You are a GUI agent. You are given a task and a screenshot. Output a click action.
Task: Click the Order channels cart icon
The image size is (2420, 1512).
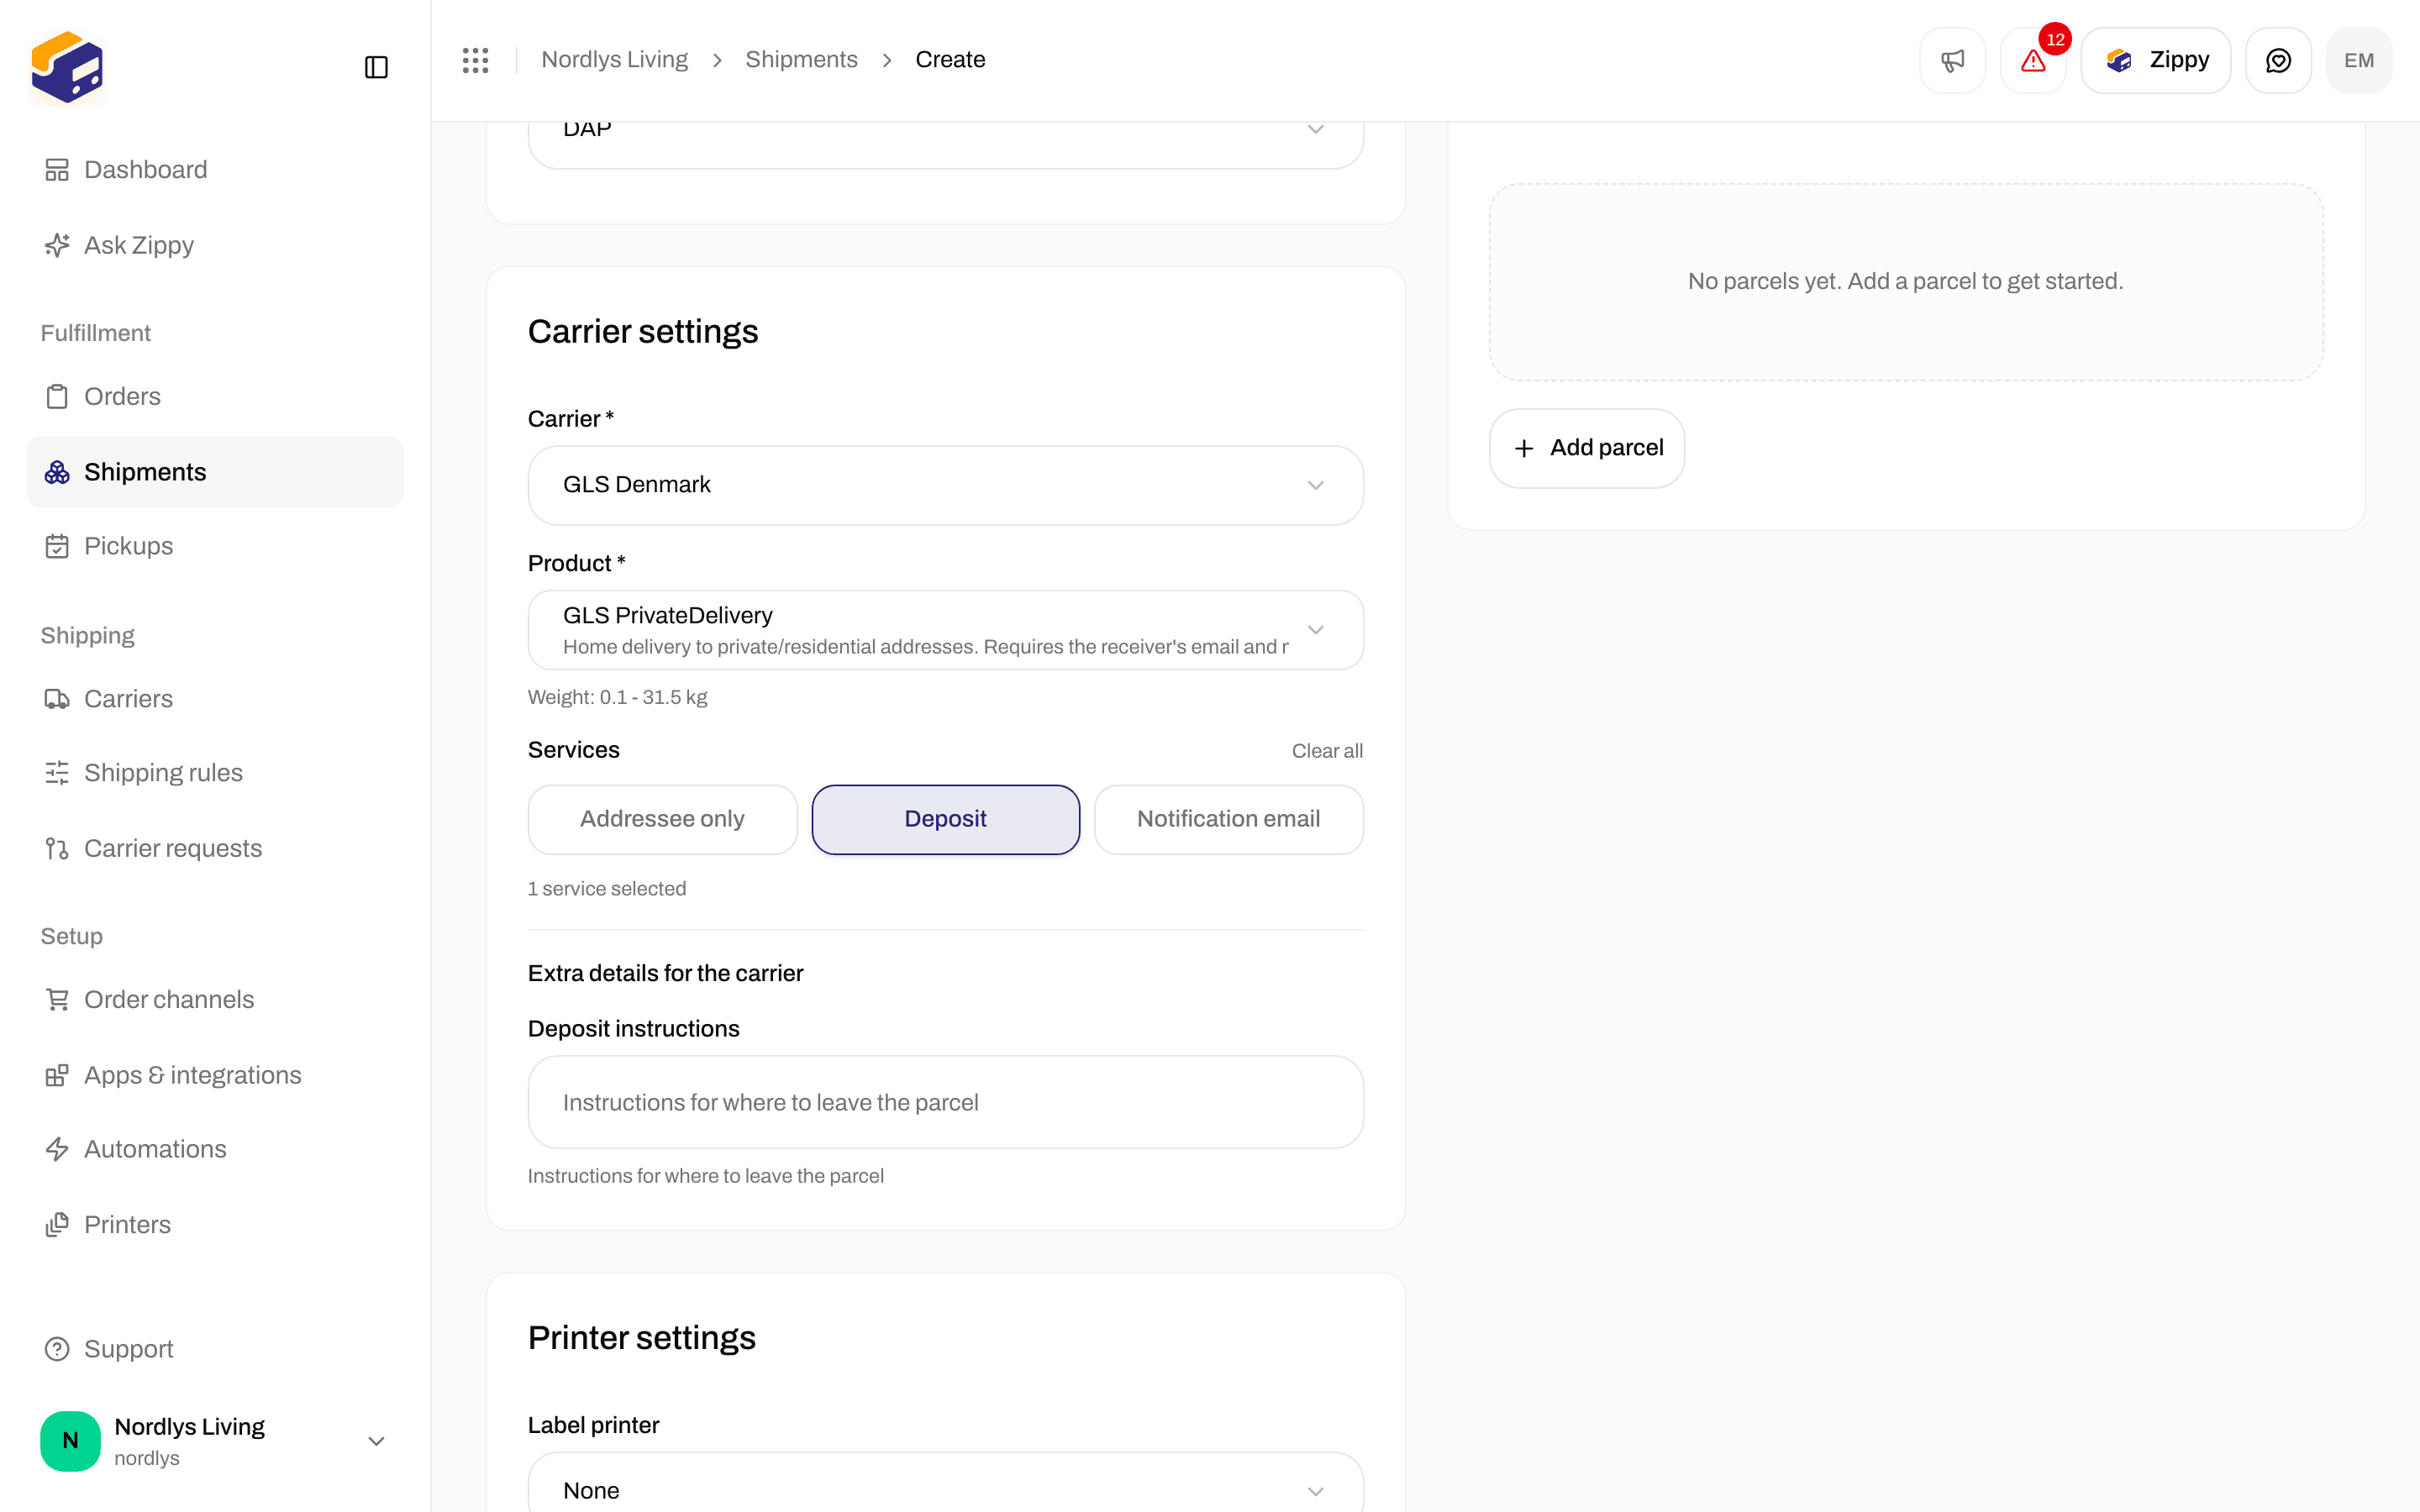tap(57, 1000)
